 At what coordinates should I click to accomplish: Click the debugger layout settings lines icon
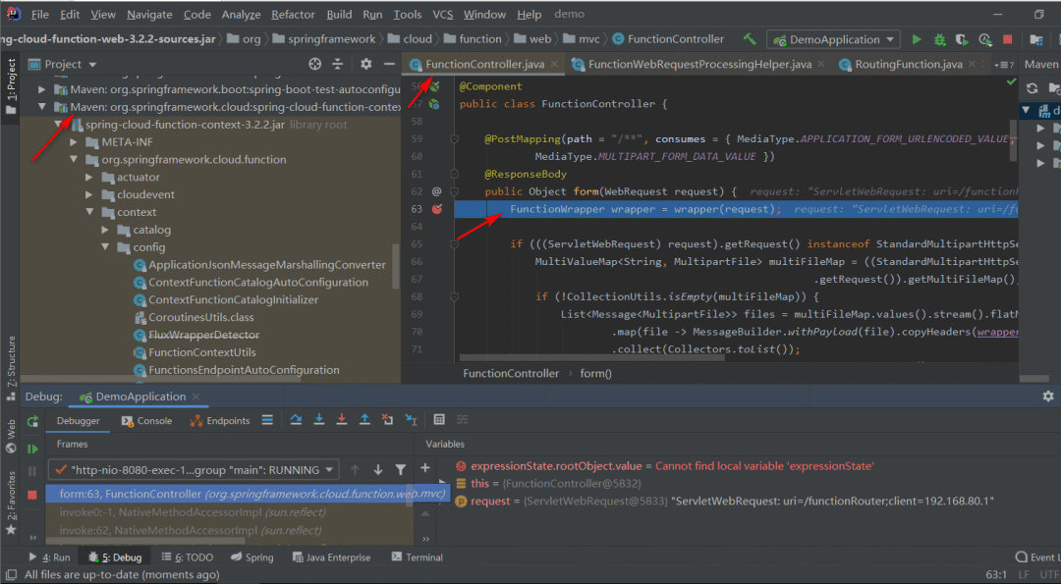tap(267, 420)
